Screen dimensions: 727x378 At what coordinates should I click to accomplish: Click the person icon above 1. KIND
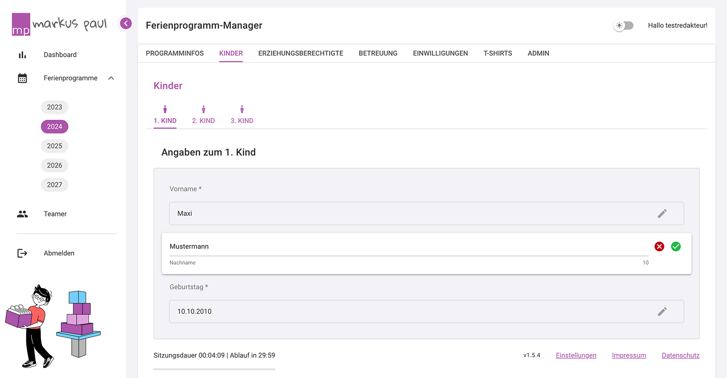click(165, 109)
